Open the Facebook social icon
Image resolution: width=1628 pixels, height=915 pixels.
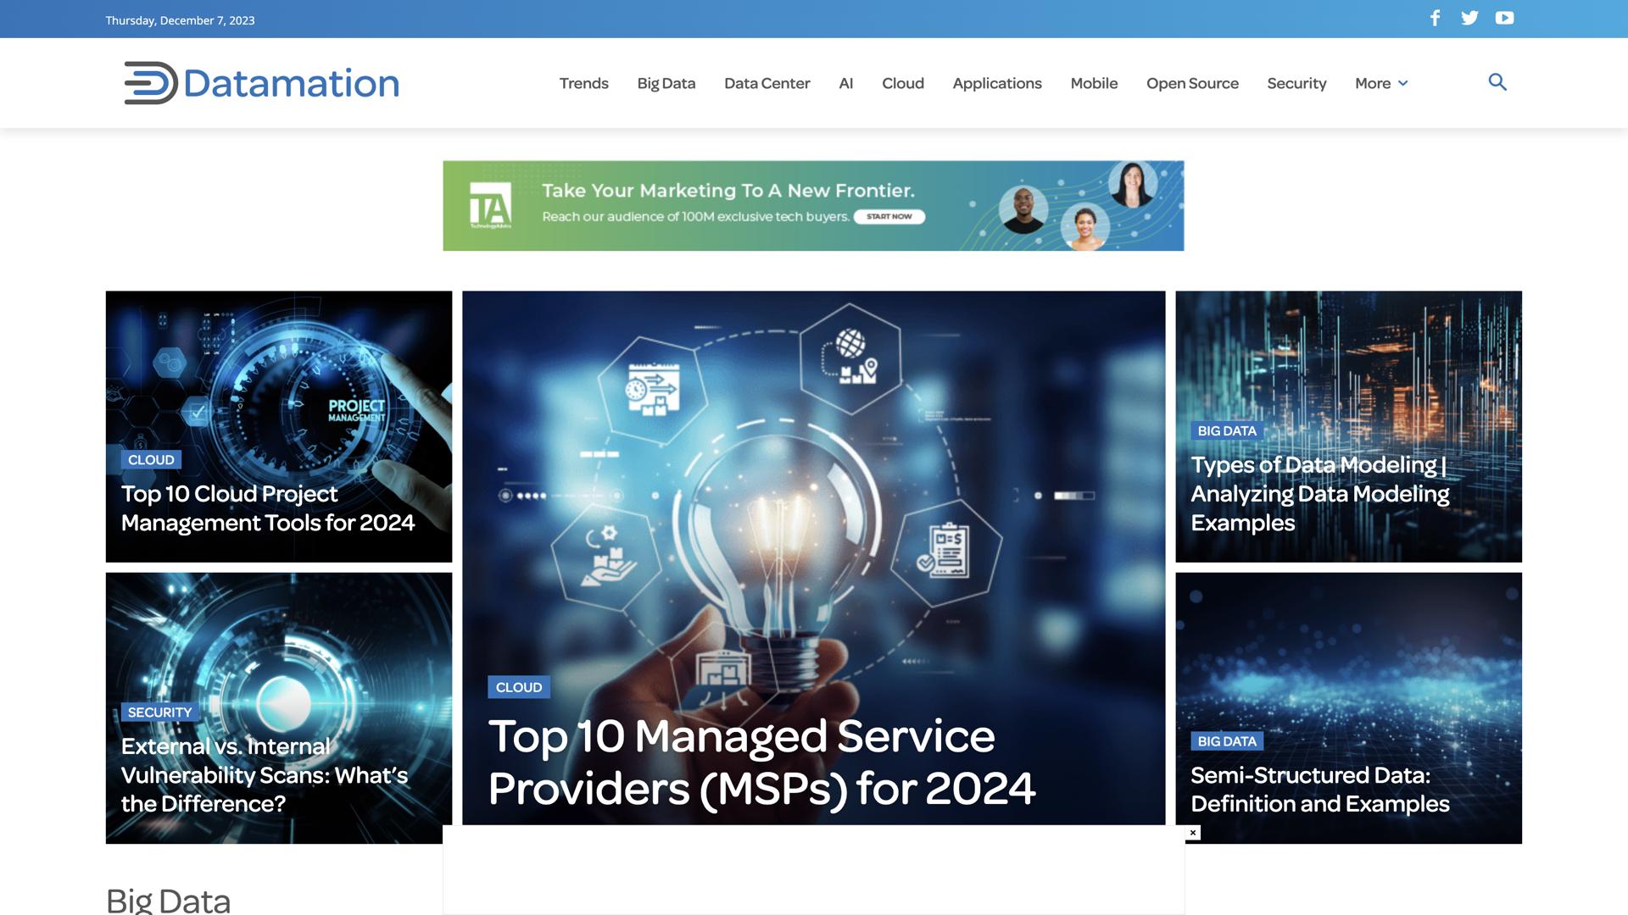pos(1435,19)
